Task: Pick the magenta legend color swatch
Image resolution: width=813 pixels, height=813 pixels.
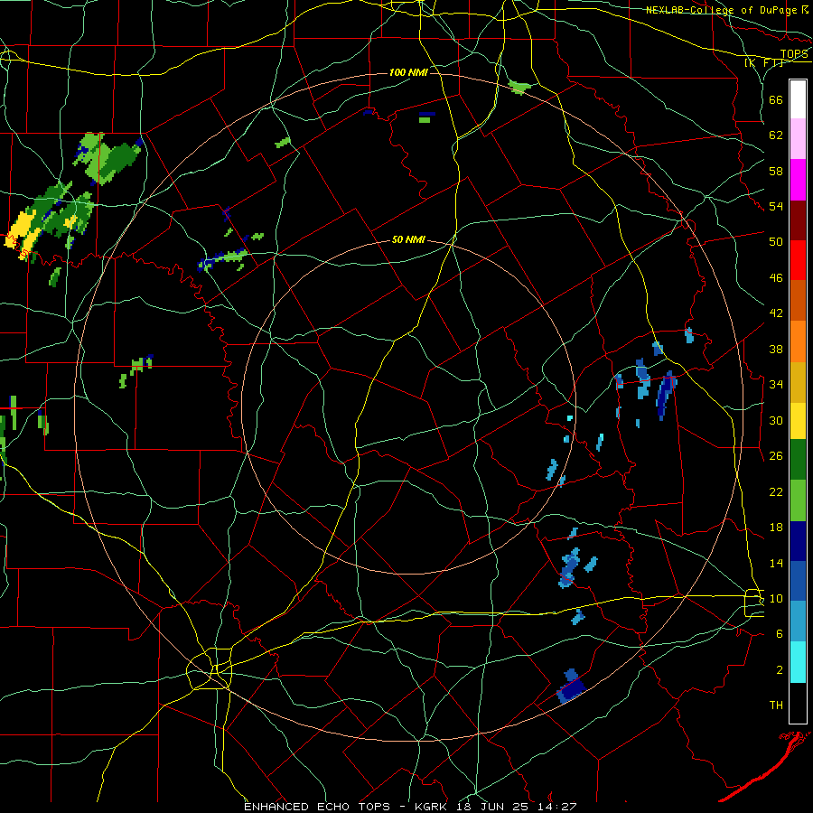Action: [x=798, y=180]
